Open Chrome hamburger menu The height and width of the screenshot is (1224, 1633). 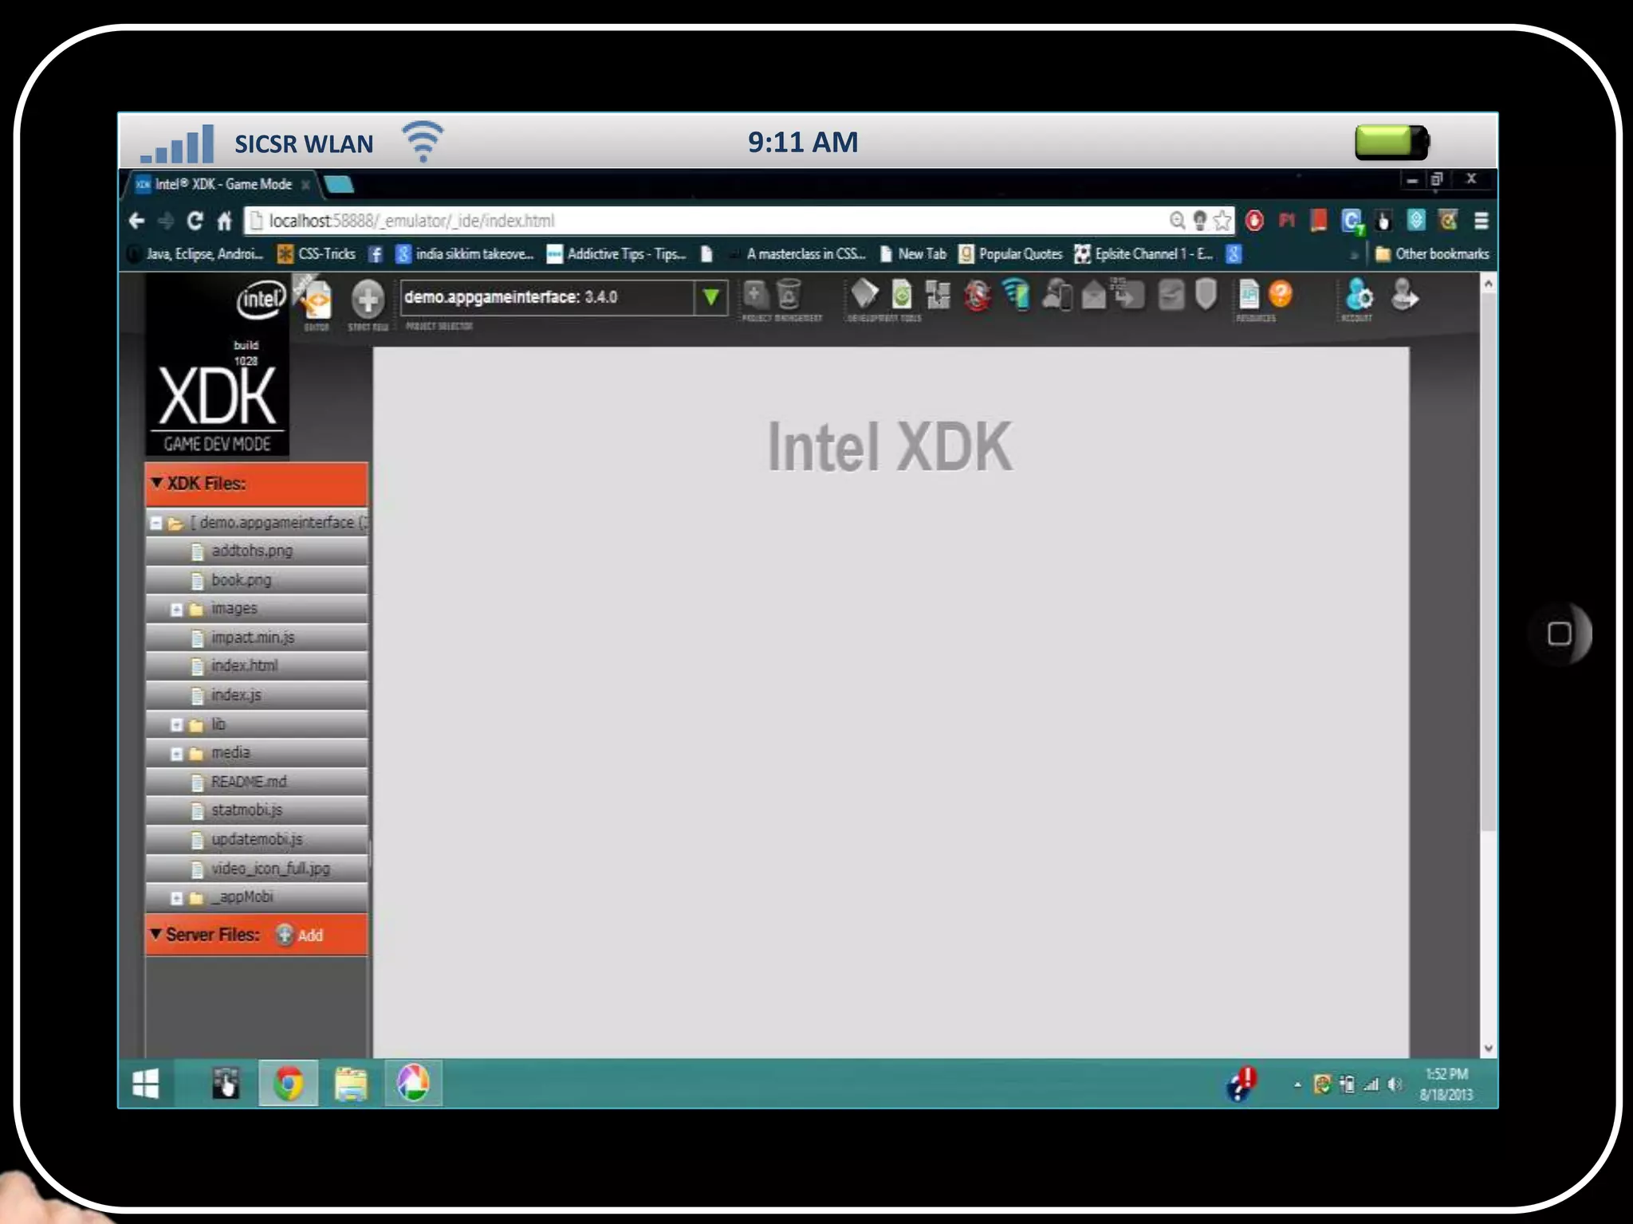click(x=1481, y=221)
